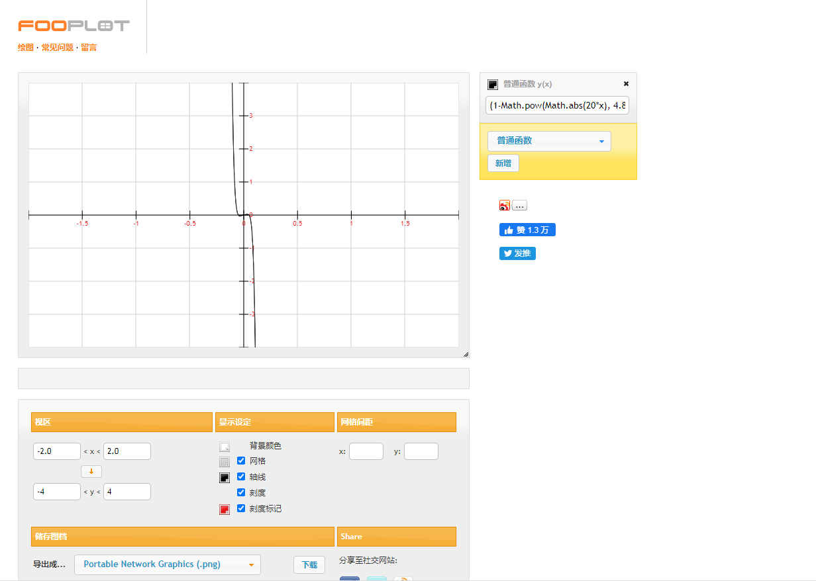Screen dimensions: 816x581
Task: Open the 绘图 page link
Action: 26,48
